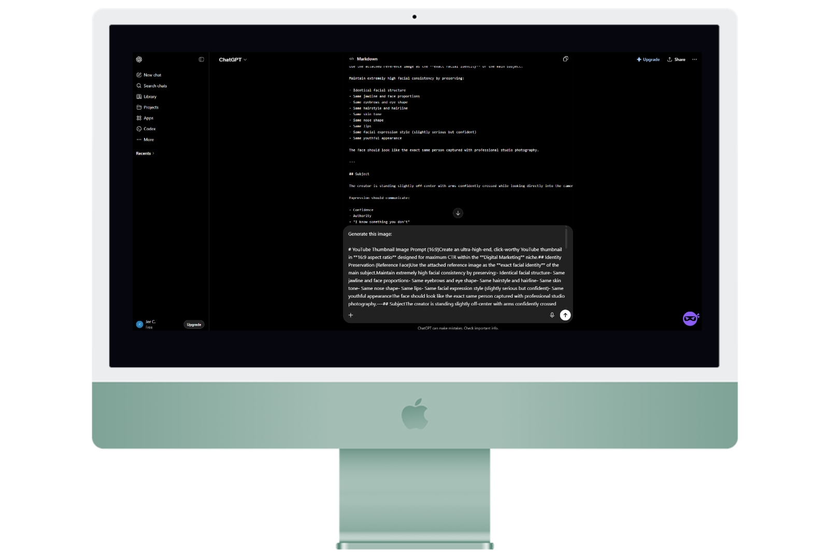829x557 pixels.
Task: Click the plus attach button in composer
Action: click(351, 315)
